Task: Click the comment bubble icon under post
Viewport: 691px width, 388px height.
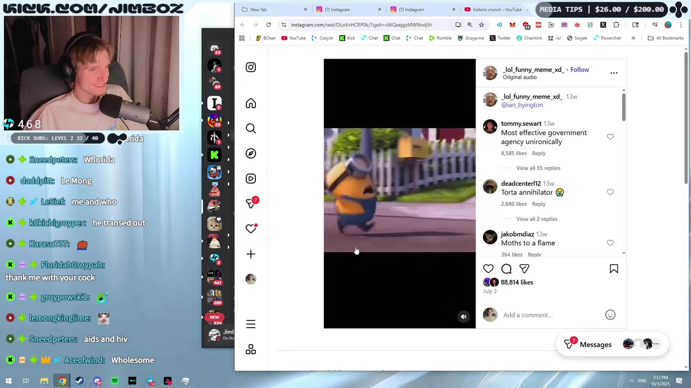Action: (506, 269)
